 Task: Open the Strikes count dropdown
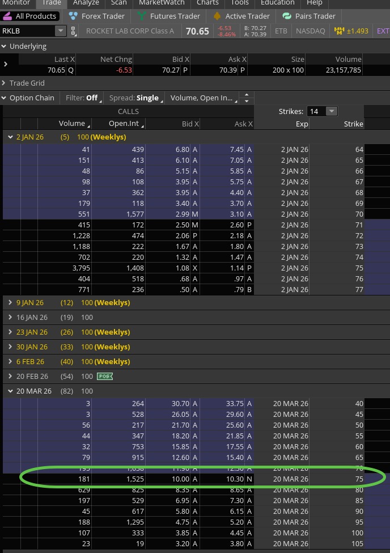pyautogui.click(x=332, y=112)
